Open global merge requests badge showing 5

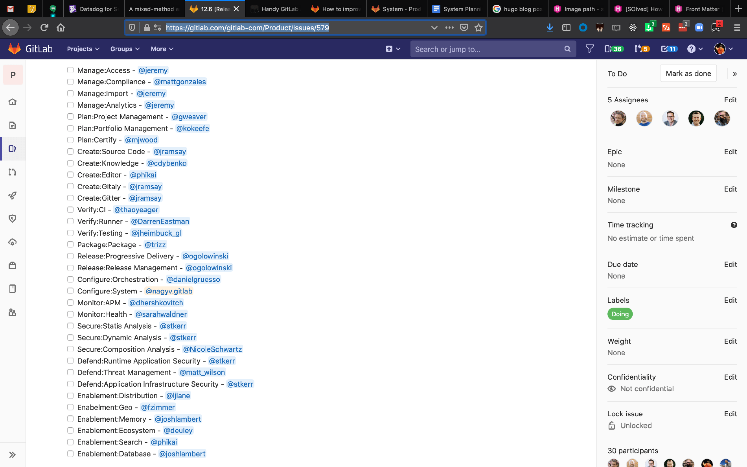point(641,49)
